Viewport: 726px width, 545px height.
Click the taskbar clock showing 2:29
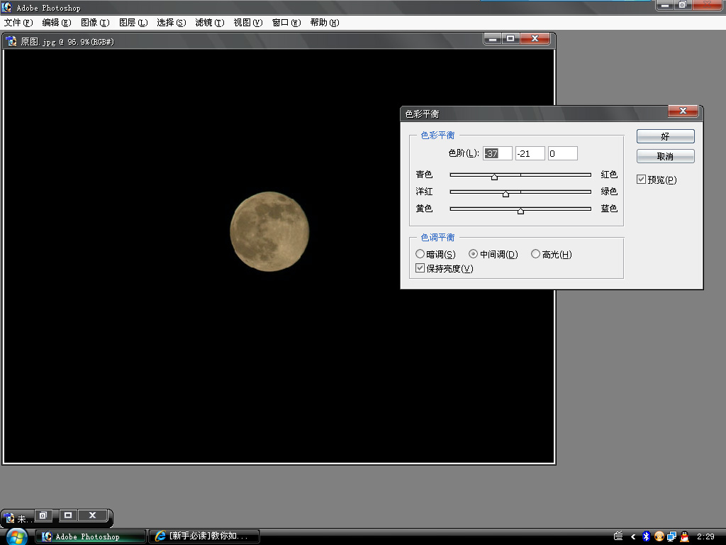[x=705, y=536]
